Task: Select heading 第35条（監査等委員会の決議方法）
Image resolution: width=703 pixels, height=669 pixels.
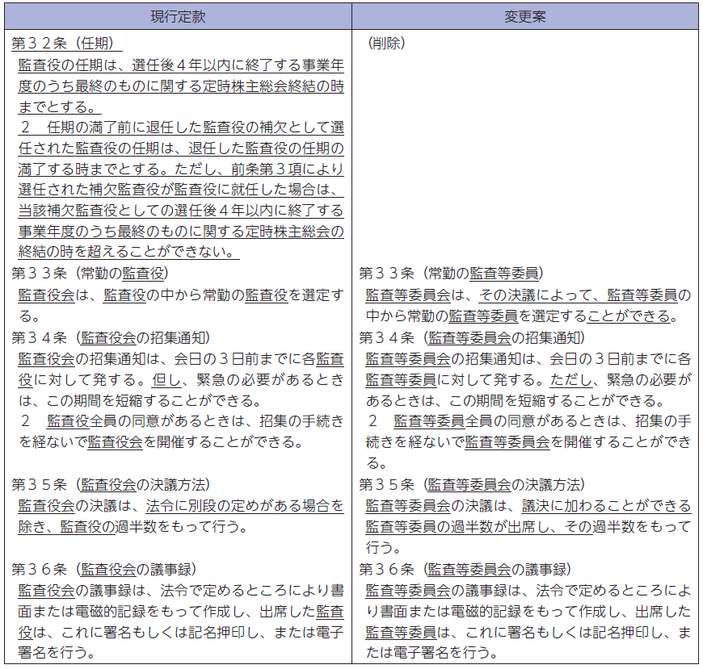Action: (472, 484)
